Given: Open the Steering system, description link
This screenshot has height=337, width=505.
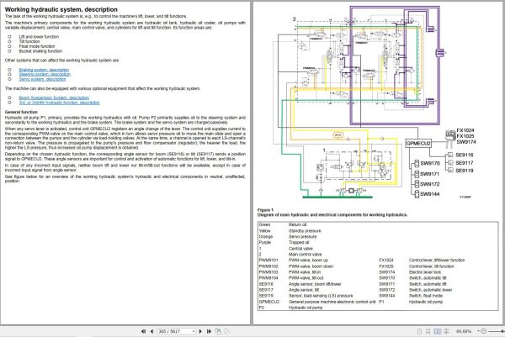Looking at the screenshot, I should (45, 74).
